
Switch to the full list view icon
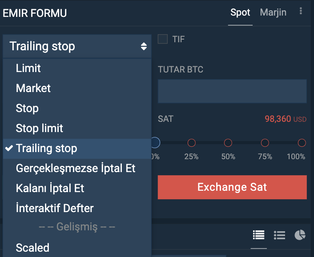point(259,235)
